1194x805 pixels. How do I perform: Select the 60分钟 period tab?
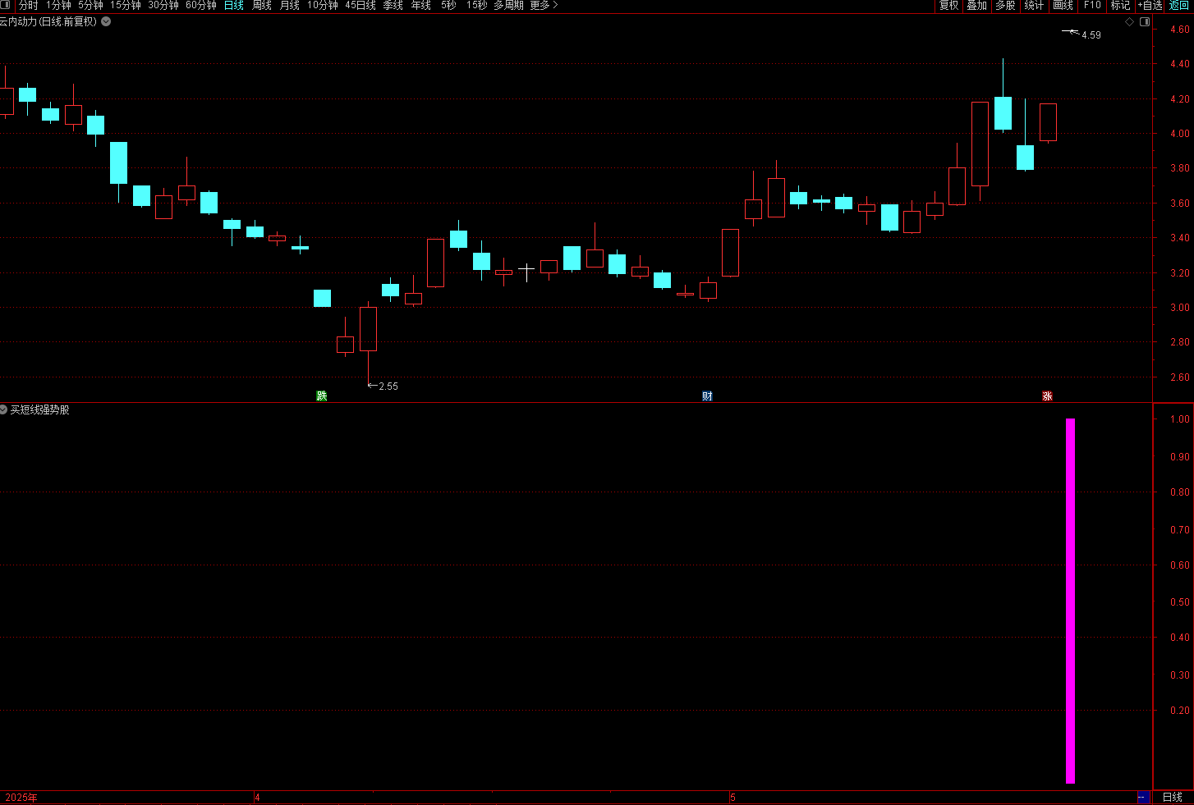pos(201,5)
